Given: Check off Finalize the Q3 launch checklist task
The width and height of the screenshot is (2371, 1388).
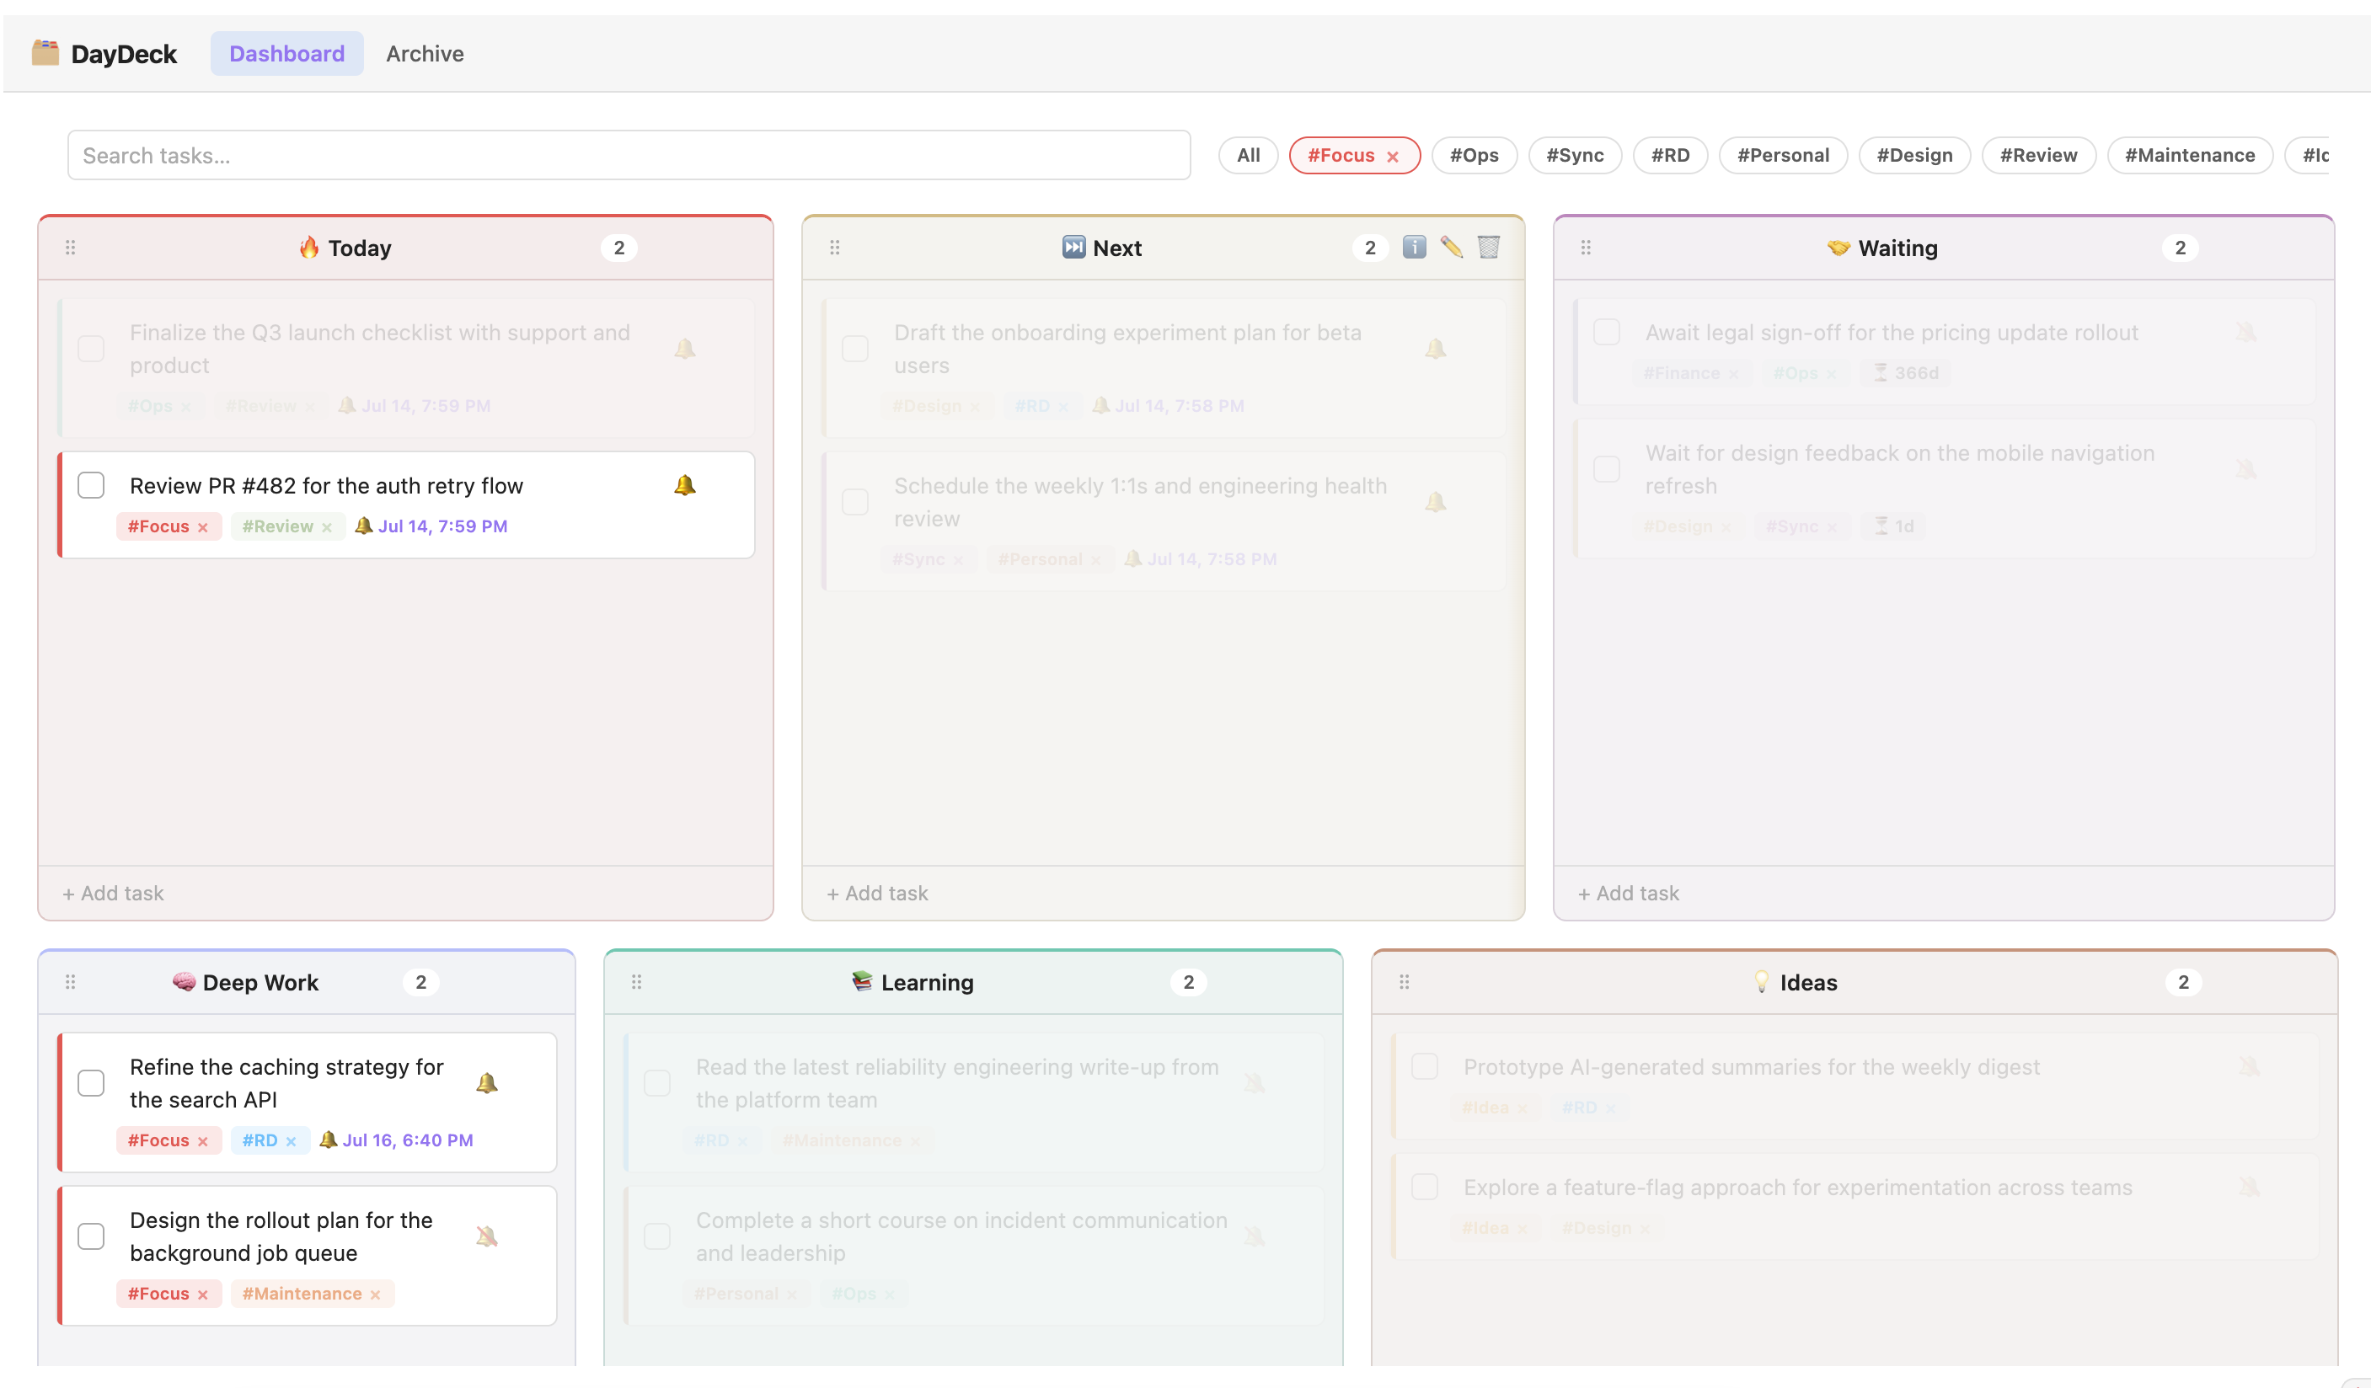Looking at the screenshot, I should click(x=91, y=349).
